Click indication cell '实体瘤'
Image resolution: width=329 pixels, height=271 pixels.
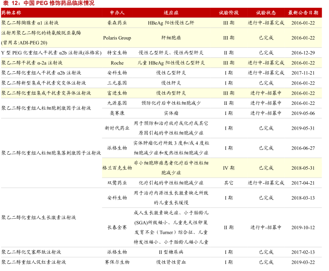click(171, 113)
